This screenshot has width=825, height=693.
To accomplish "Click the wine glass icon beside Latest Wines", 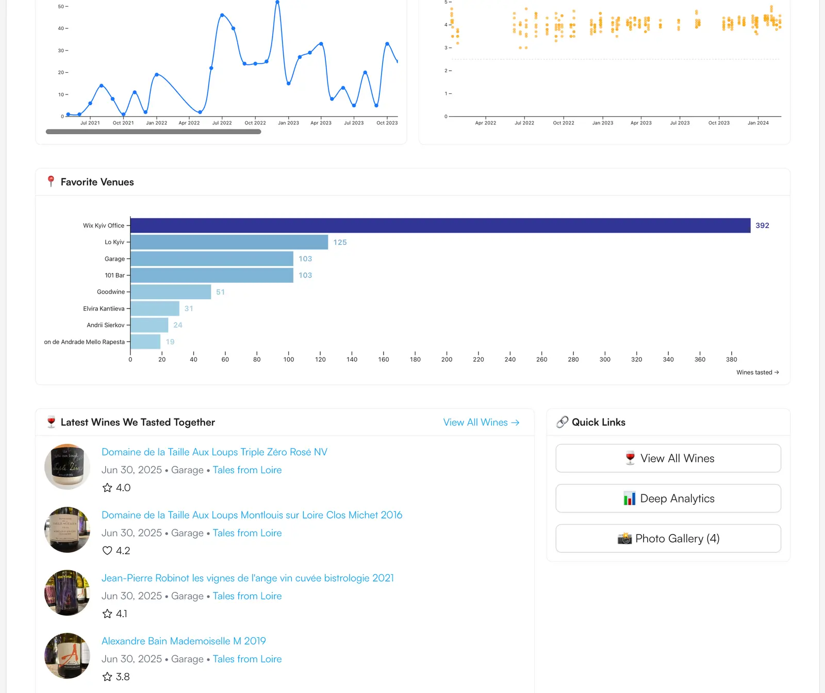I will [51, 422].
